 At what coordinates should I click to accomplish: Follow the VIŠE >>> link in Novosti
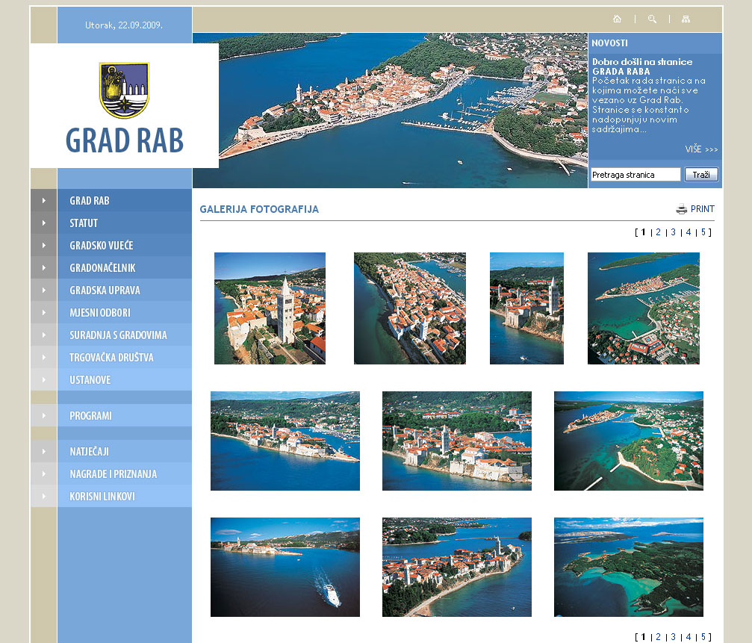[x=701, y=149]
